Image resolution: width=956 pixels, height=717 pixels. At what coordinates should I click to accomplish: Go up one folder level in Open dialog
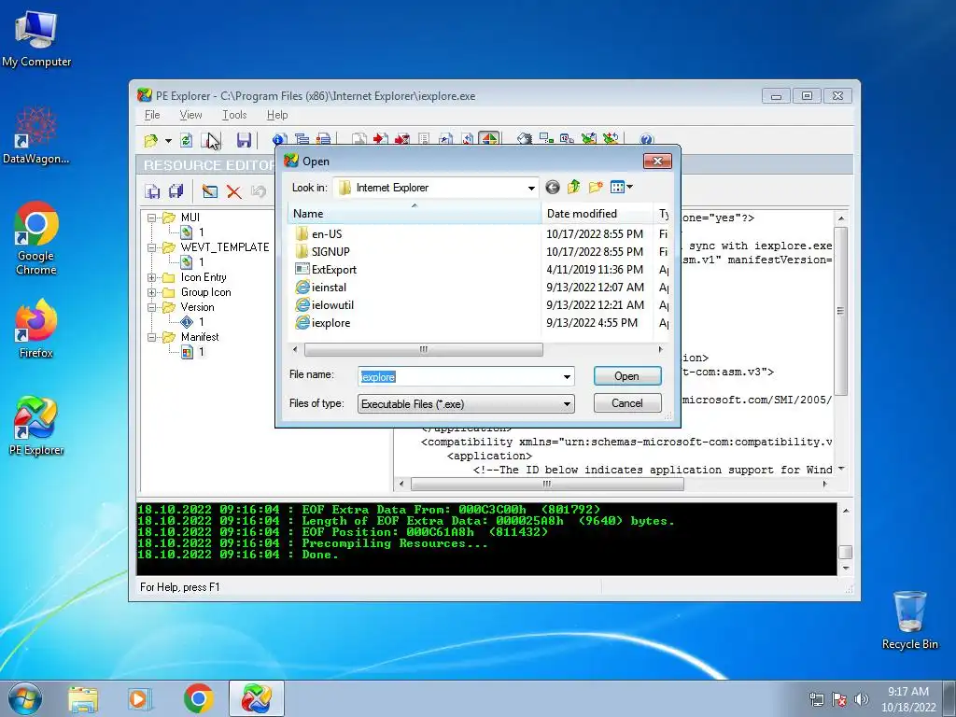pyautogui.click(x=574, y=187)
